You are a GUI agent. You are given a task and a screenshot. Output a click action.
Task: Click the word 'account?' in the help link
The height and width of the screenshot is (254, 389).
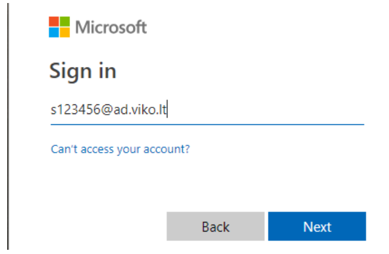(x=167, y=149)
